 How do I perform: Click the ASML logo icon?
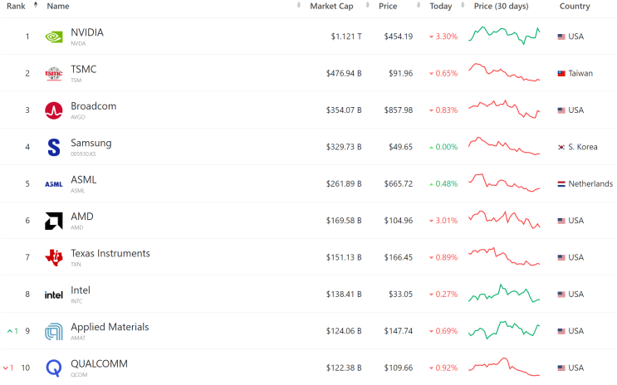pyautogui.click(x=53, y=184)
